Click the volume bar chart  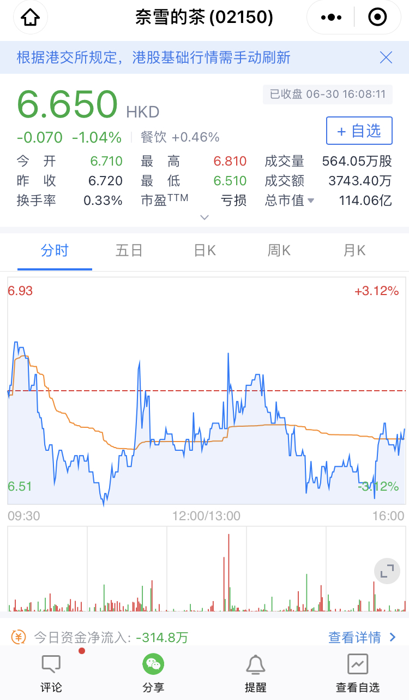tap(207, 569)
